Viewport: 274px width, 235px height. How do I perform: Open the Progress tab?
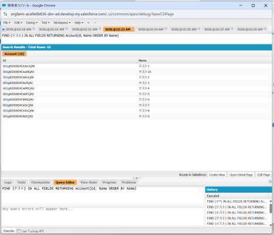pos(109,182)
